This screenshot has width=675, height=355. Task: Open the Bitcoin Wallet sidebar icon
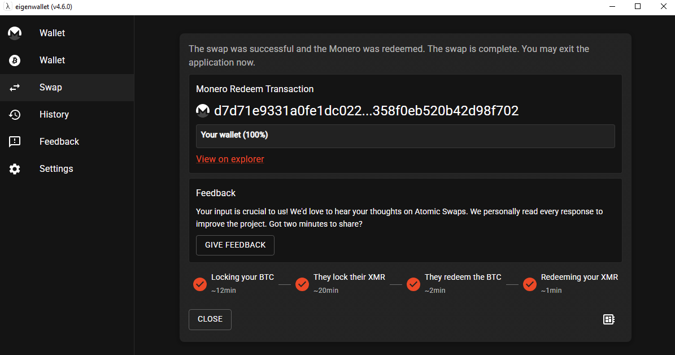tap(15, 60)
